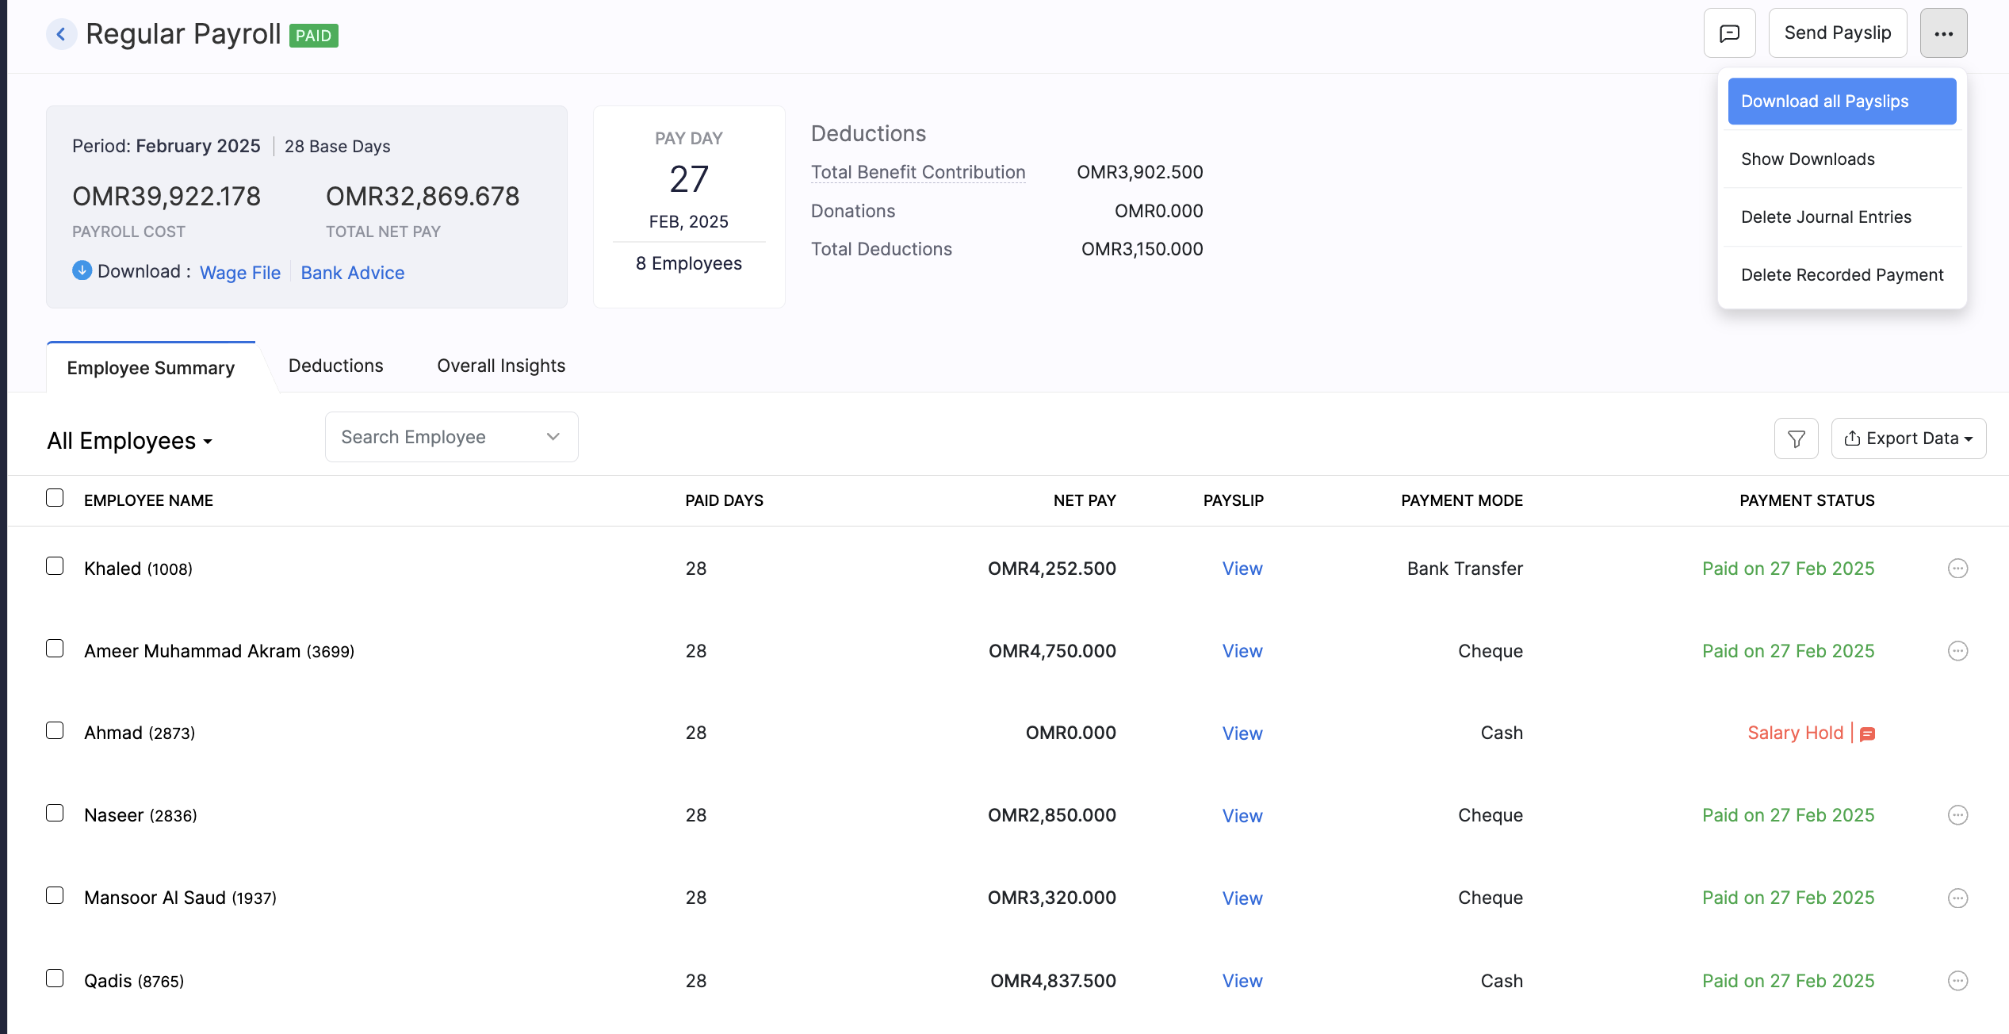The height and width of the screenshot is (1034, 2009).
Task: Open row options for Naseer
Action: (1957, 815)
